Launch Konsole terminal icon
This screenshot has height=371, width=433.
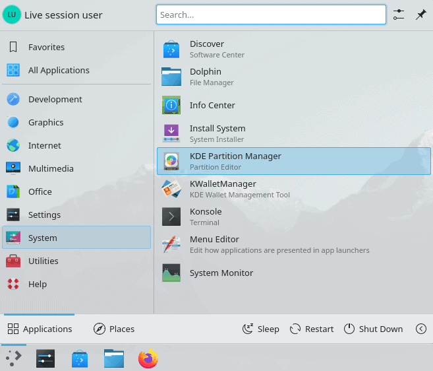click(x=171, y=217)
